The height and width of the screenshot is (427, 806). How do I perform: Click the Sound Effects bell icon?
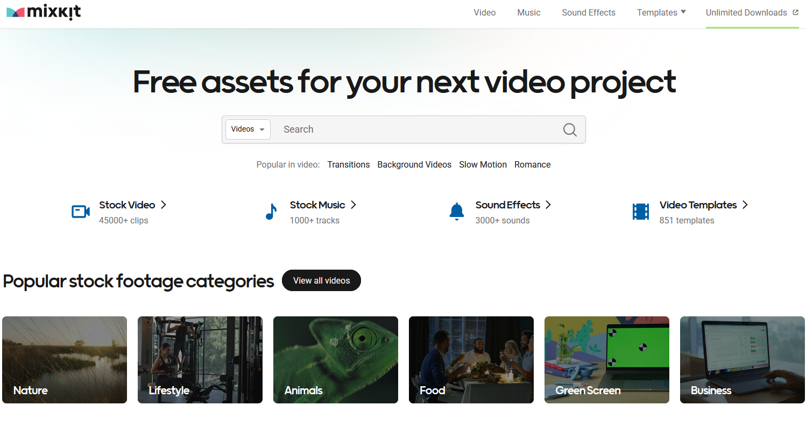pos(456,212)
